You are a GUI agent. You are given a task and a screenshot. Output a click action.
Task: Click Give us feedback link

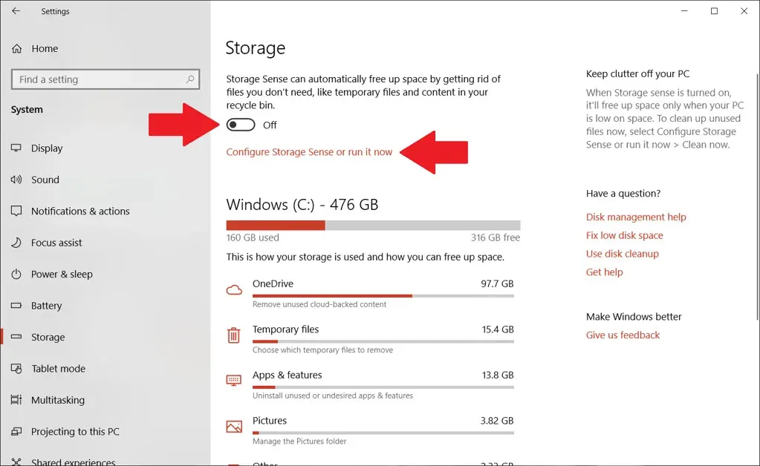tap(623, 335)
